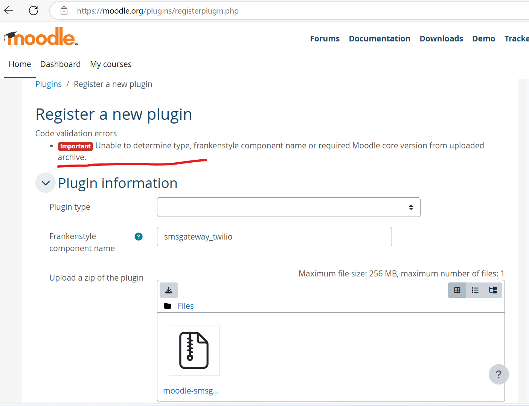The height and width of the screenshot is (406, 529).
Task: Click the Register a new plugin heading
Action: click(x=114, y=114)
